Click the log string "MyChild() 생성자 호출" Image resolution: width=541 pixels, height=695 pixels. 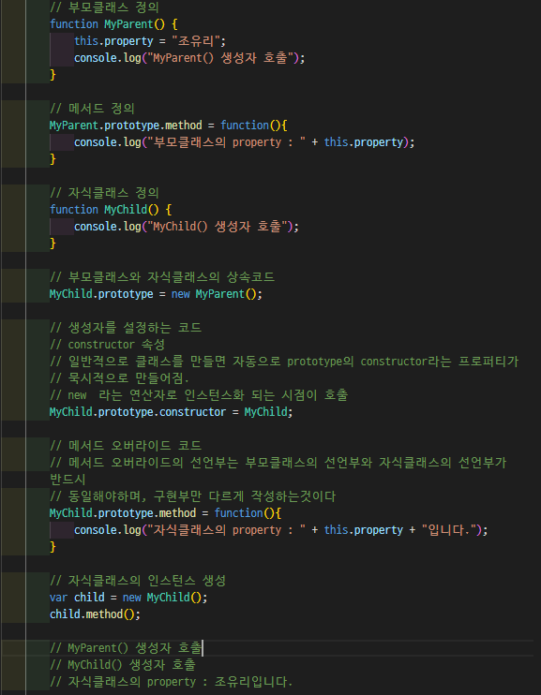click(x=217, y=226)
